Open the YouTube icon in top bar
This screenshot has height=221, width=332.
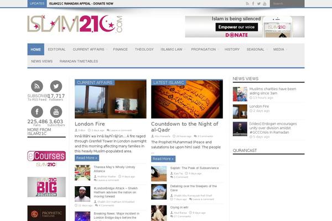tap(264, 4)
